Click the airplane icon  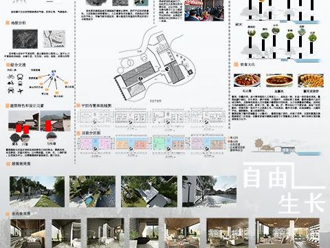click(20, 91)
